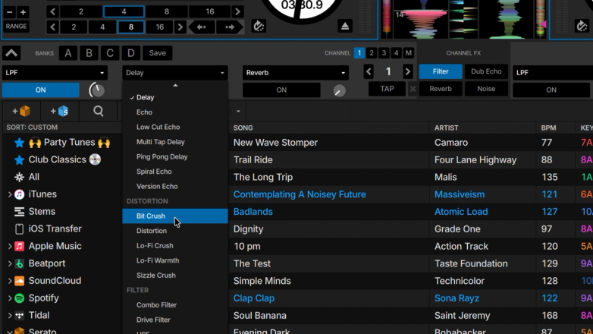Image resolution: width=593 pixels, height=334 pixels.
Task: Enable the Filter channel FX
Action: coord(441,71)
